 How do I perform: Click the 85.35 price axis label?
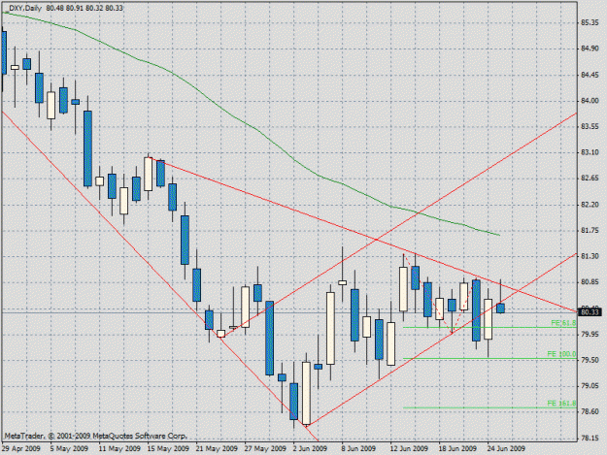[590, 23]
